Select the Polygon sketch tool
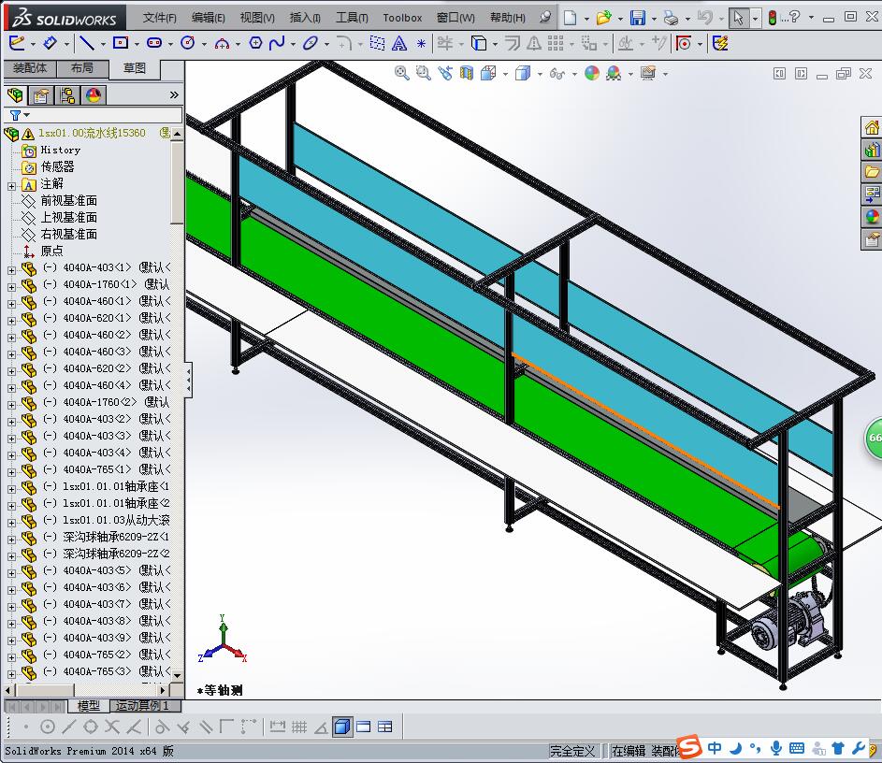 (x=255, y=43)
